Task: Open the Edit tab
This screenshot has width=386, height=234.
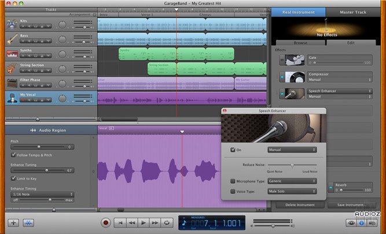Action: coord(351,43)
